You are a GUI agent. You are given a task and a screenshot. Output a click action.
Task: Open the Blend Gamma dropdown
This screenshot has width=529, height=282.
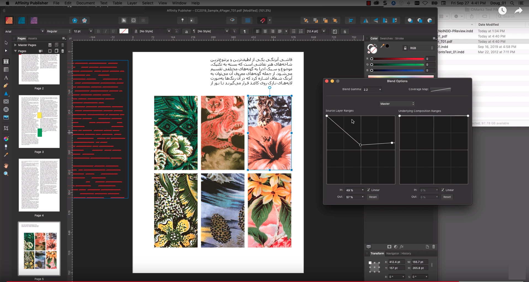click(x=372, y=90)
